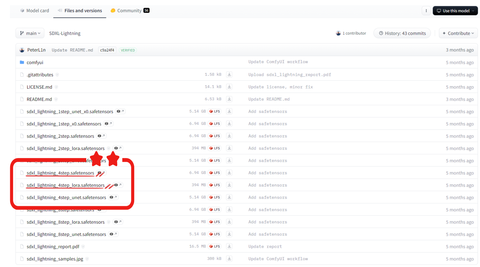Download sdxl_lightning_samples.jpg file
The width and height of the screenshot is (480, 267).
coord(229,259)
